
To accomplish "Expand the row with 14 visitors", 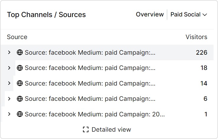I will (9, 83).
